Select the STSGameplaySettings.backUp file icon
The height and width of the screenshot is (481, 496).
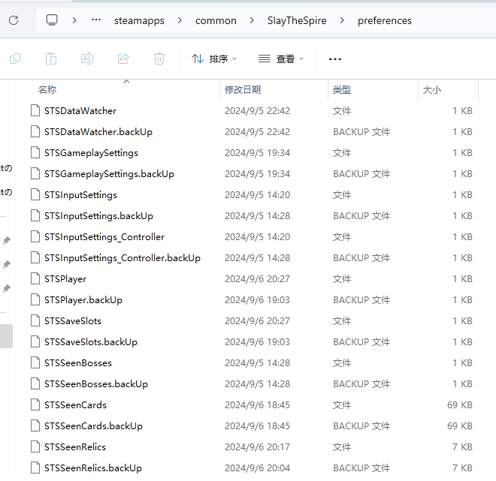point(35,173)
